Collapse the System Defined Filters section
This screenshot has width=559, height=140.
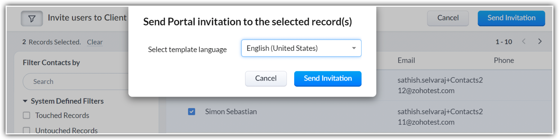coord(25,101)
